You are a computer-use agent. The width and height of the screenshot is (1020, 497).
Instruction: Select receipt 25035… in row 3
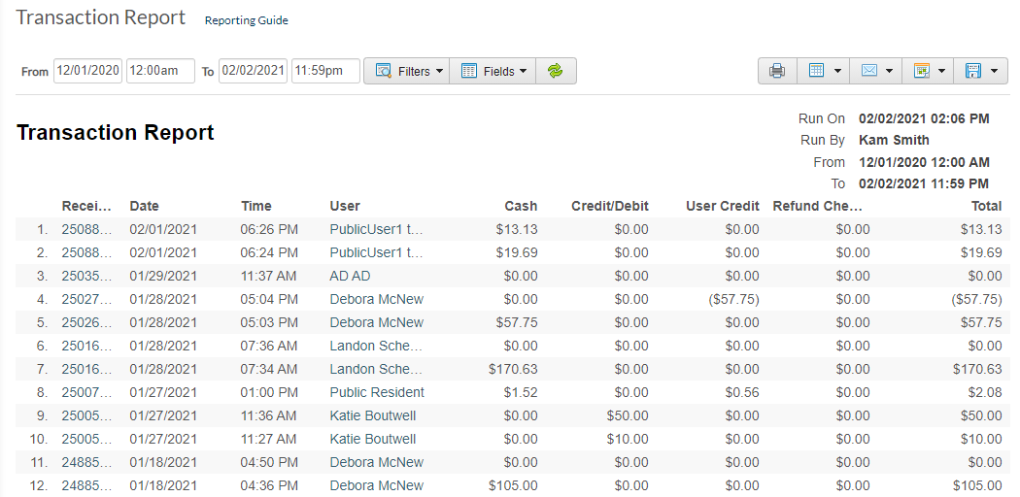(87, 276)
